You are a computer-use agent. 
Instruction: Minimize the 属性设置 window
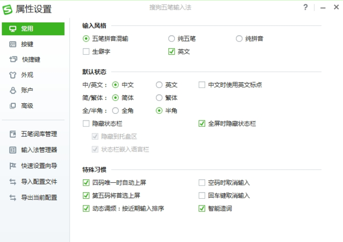[x=323, y=8]
